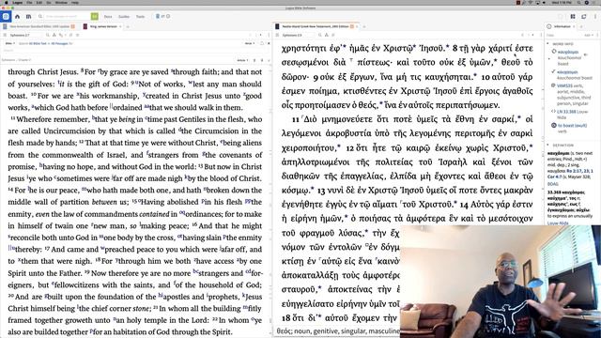Open inline search in KJV panel
The height and width of the screenshot is (338, 601).
coord(48,35)
